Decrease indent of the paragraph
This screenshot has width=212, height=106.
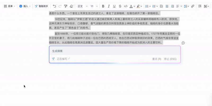coord(167,6)
